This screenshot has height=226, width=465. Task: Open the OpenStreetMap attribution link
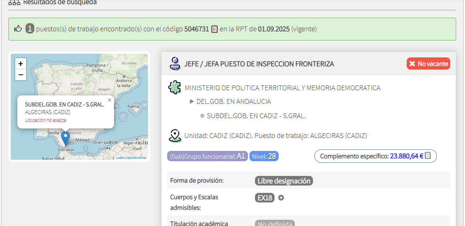point(137,158)
